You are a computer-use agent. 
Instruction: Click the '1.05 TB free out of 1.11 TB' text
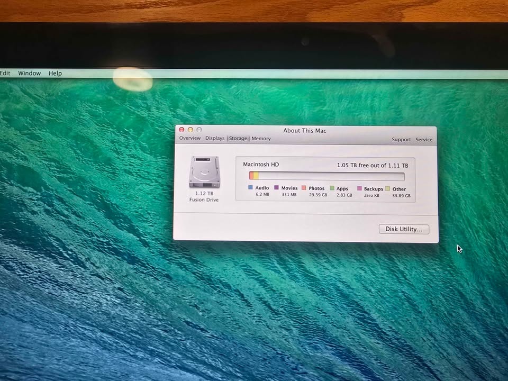point(373,165)
